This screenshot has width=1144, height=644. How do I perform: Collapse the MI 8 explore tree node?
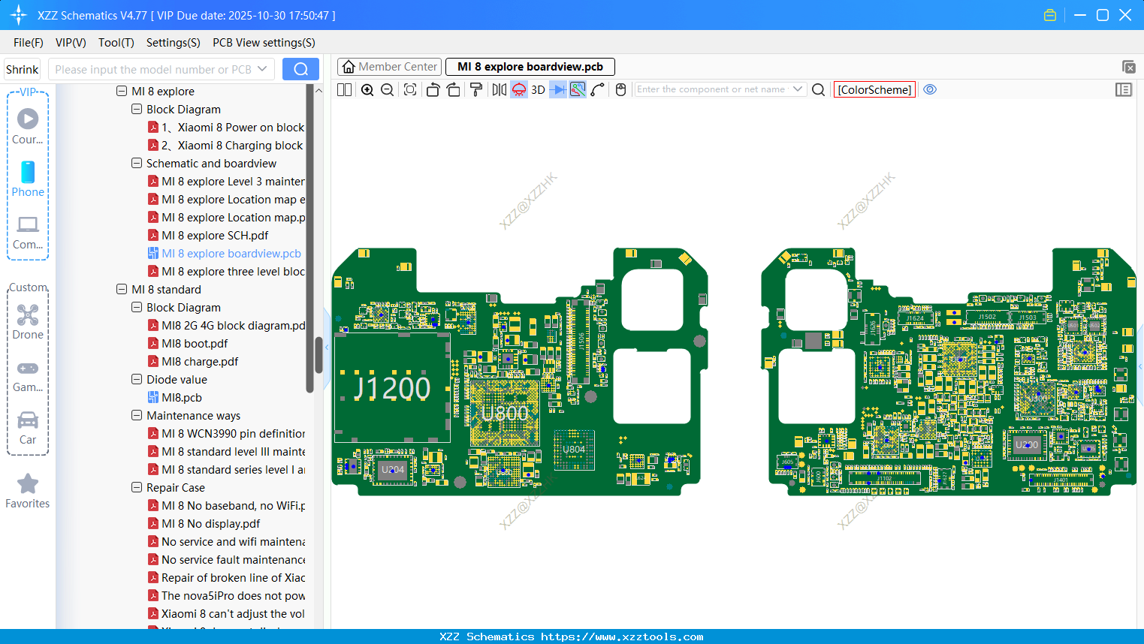click(122, 91)
